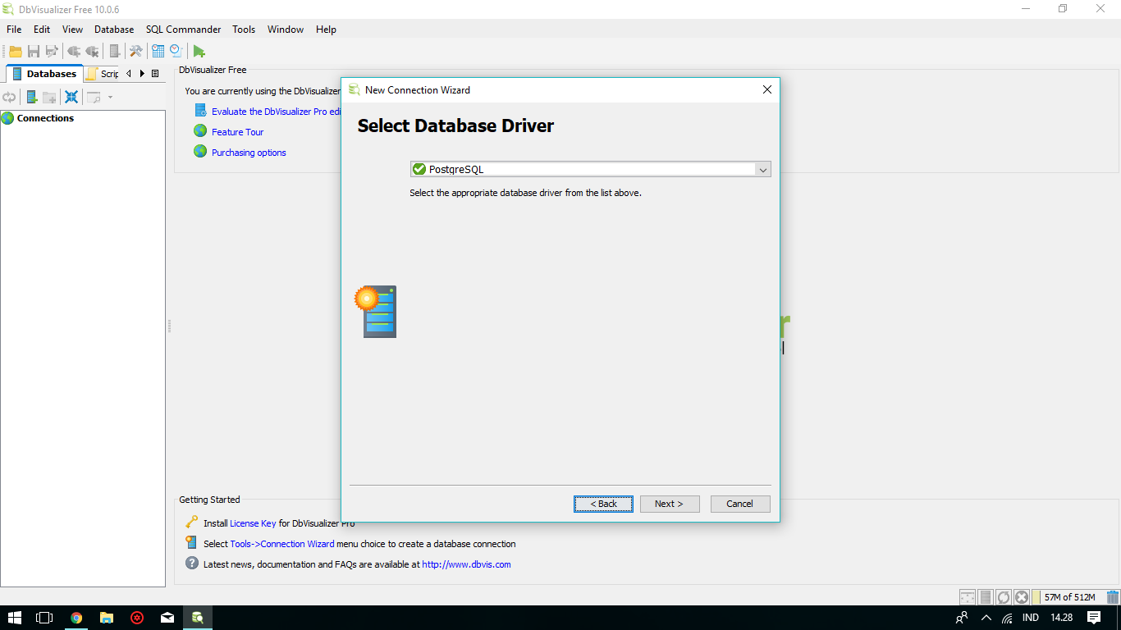The width and height of the screenshot is (1121, 630).
Task: Open the Mail app from the taskbar
Action: [x=167, y=618]
